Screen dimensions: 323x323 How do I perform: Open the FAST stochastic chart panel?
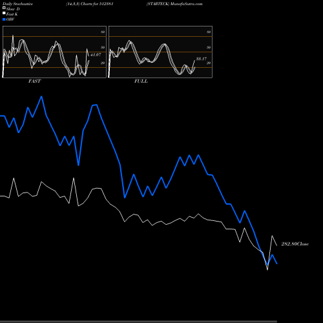click(54, 52)
